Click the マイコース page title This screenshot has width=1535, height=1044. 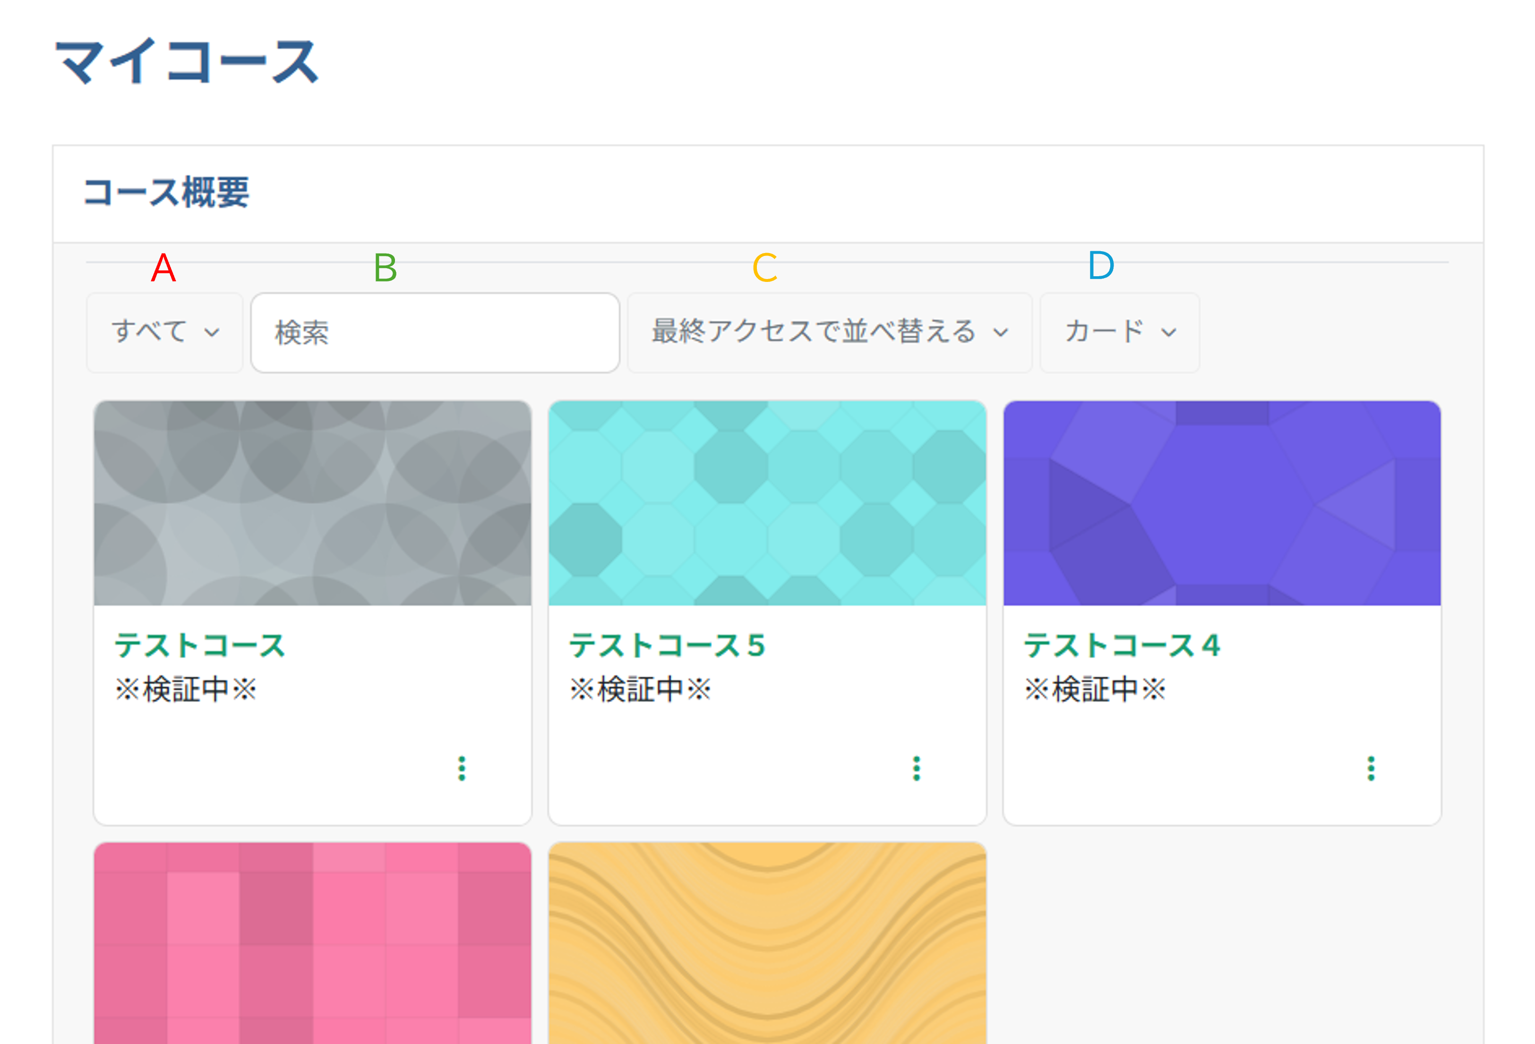point(187,61)
